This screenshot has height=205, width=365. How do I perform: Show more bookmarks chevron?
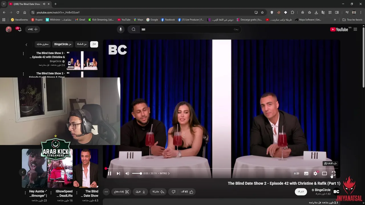(335, 20)
